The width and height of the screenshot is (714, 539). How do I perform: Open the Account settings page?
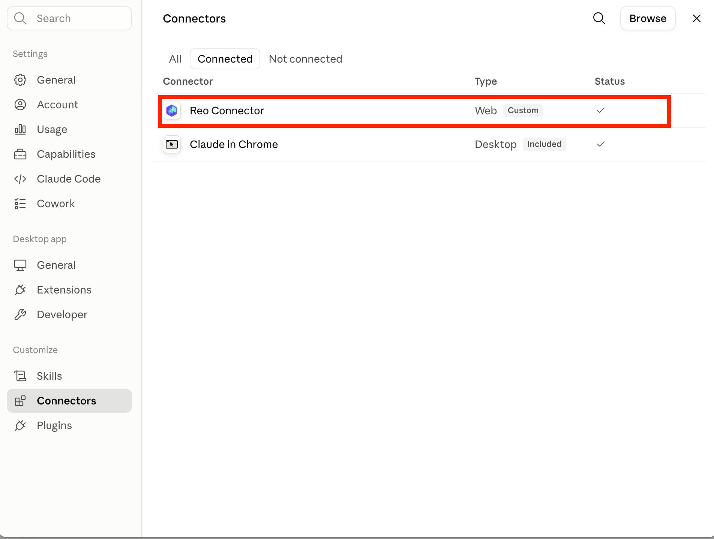69,105
